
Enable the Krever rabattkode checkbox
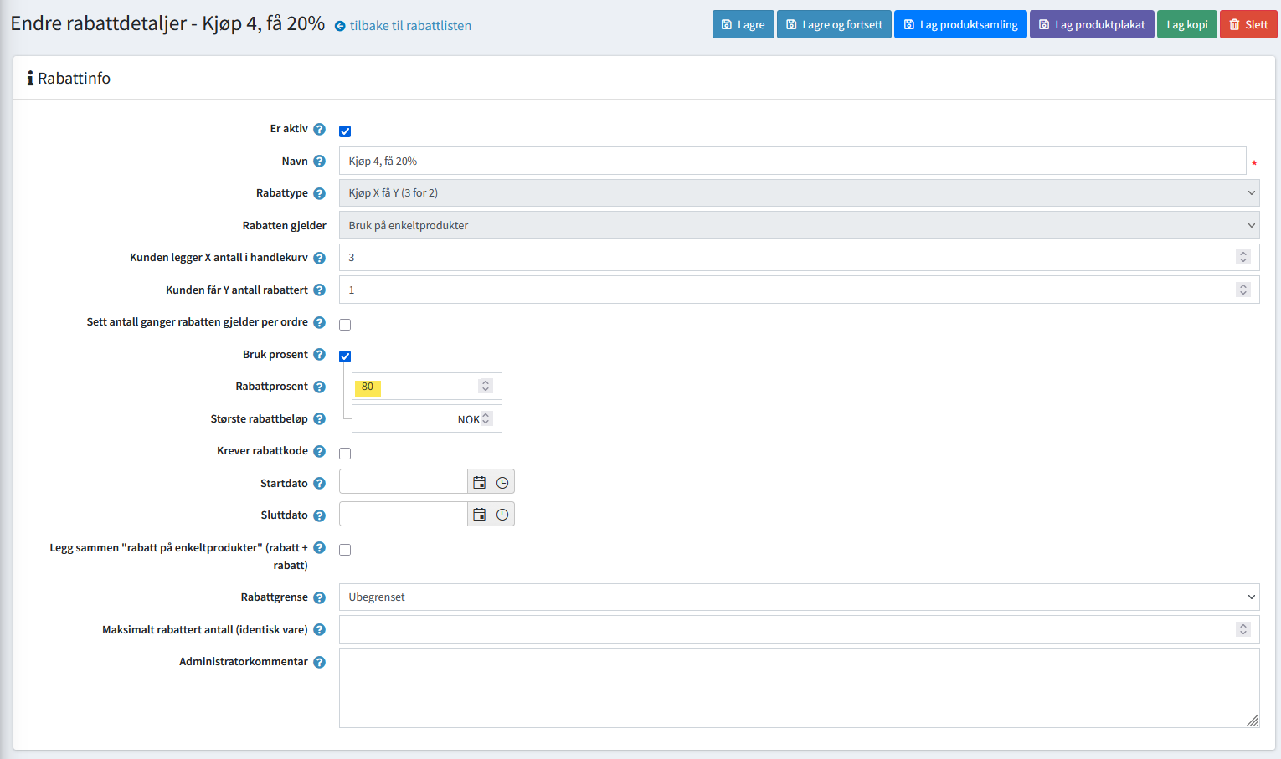coord(345,454)
